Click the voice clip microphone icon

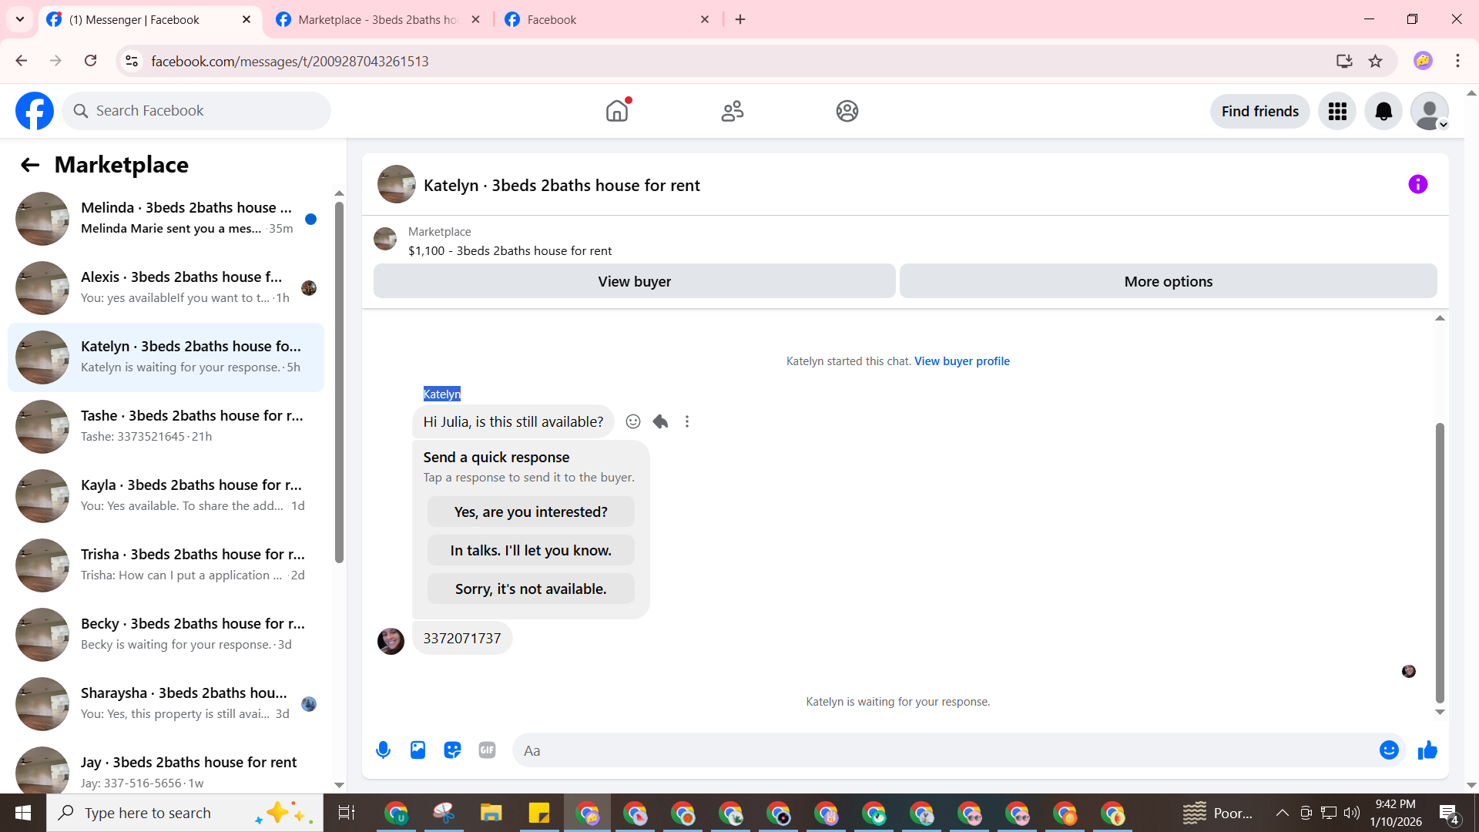(383, 750)
